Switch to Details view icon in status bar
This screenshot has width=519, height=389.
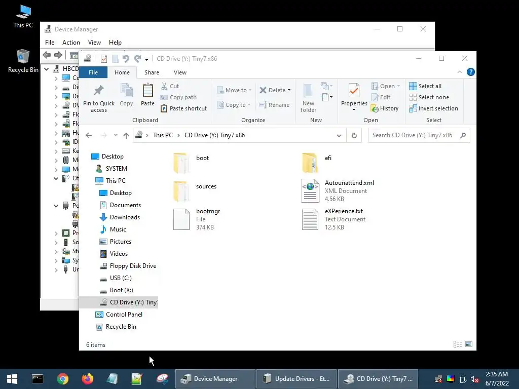(458, 344)
